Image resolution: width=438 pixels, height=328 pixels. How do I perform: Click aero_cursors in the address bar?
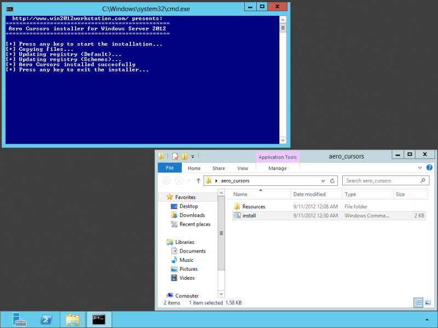click(235, 181)
